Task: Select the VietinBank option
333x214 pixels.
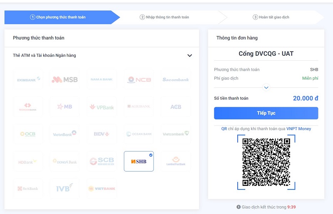Action: click(x=65, y=134)
